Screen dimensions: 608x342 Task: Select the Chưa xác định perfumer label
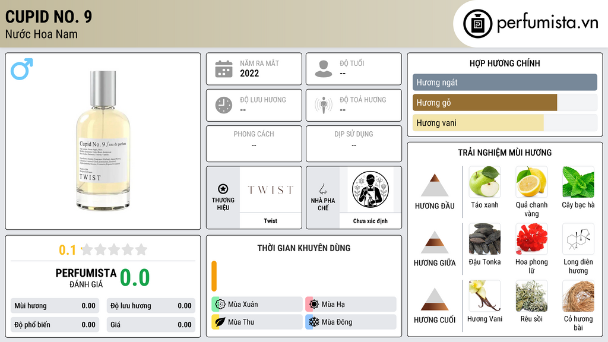pos(370,221)
